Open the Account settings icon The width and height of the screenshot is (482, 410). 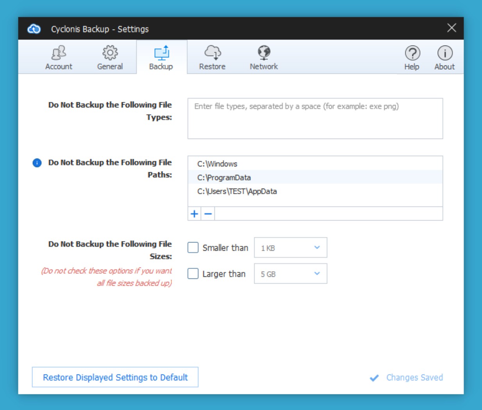click(x=59, y=53)
